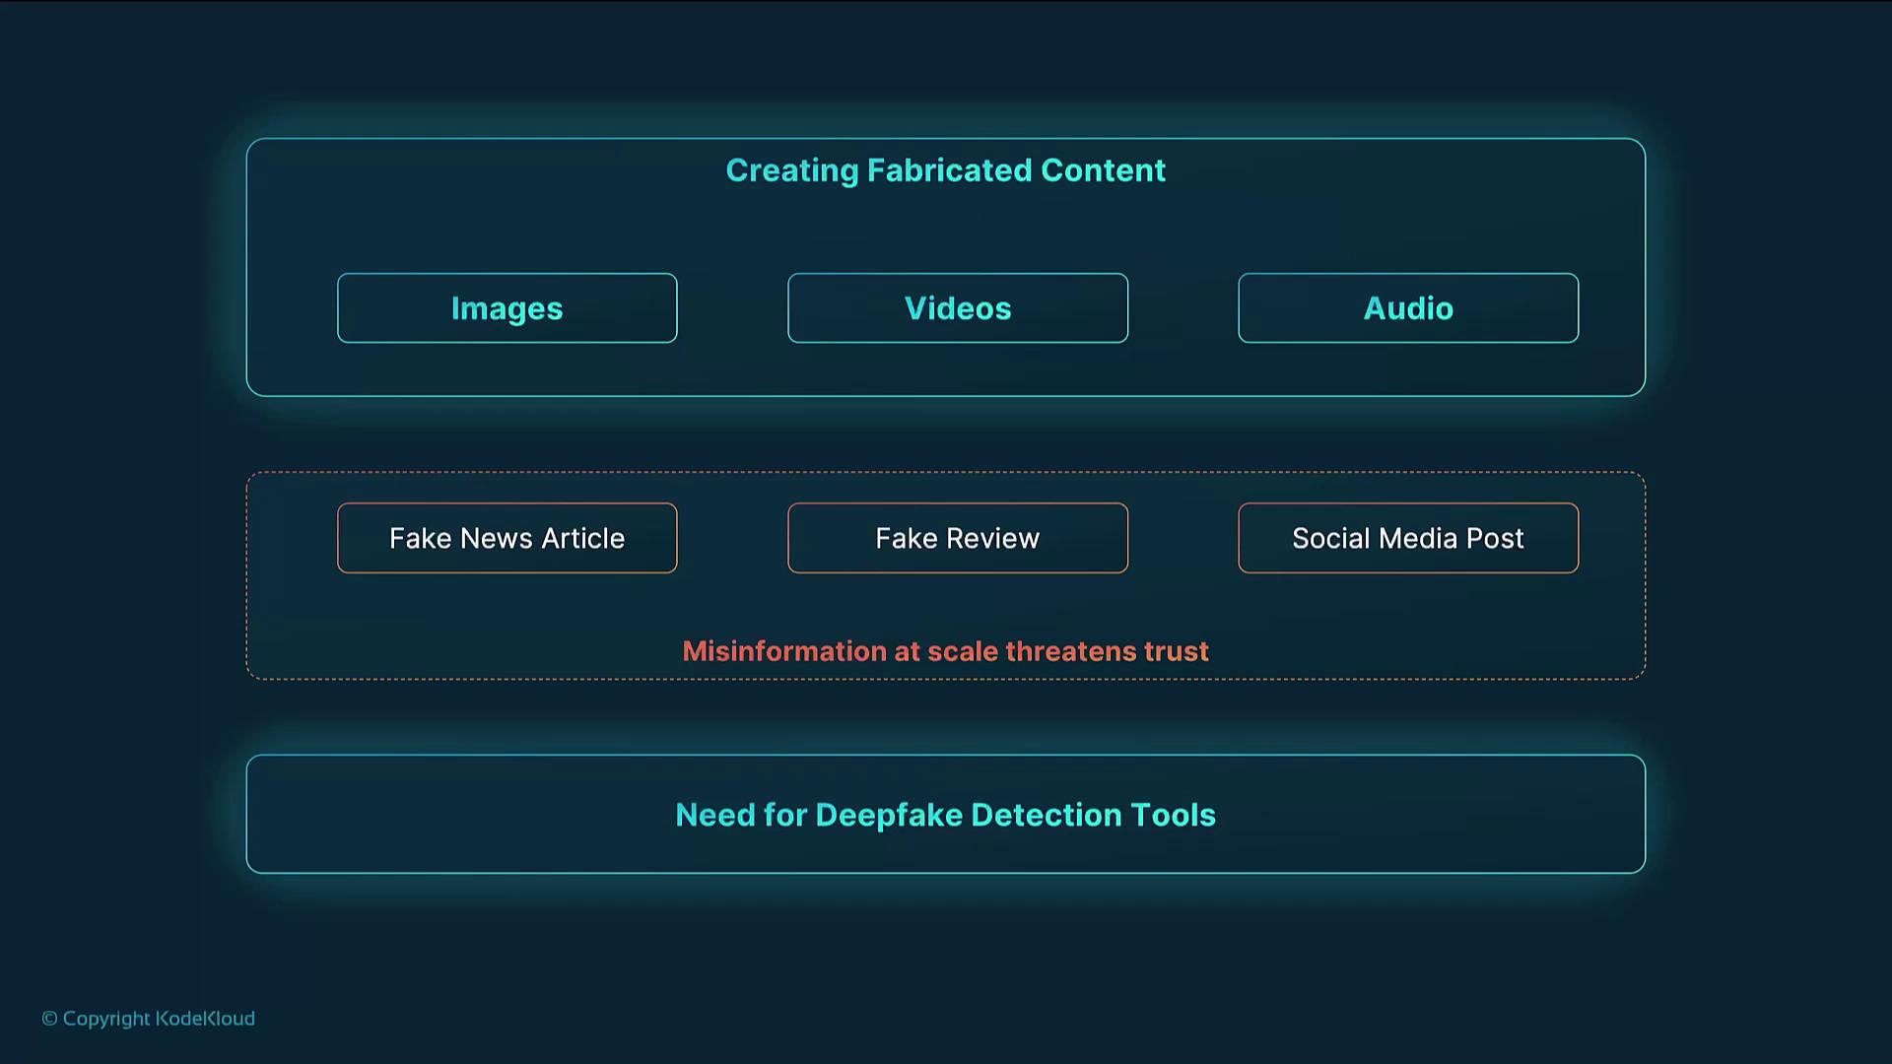The width and height of the screenshot is (1892, 1064).
Task: Click the word Article in the first orange box
Action: coord(582,538)
